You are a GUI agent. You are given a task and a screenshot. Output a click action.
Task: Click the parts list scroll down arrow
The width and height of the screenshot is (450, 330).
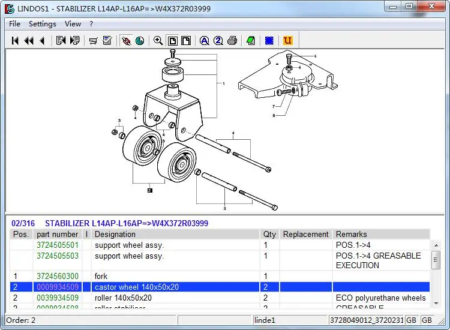(x=436, y=303)
